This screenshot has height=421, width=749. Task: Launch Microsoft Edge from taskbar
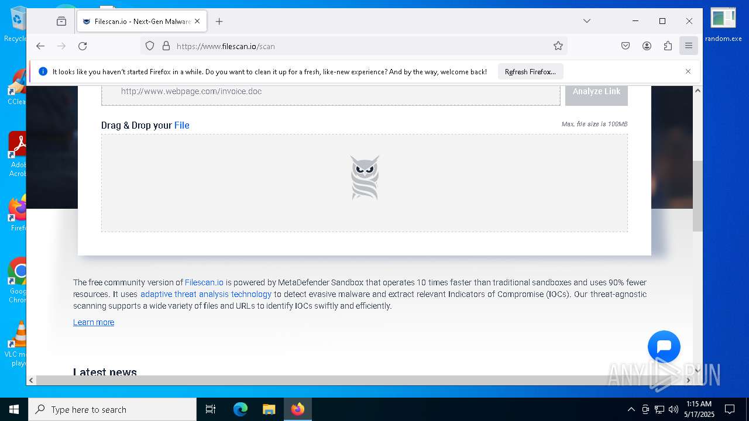(240, 409)
